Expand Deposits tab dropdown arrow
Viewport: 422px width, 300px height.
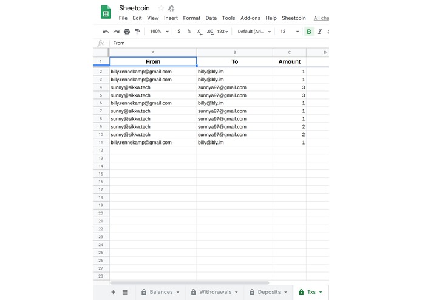(285, 292)
